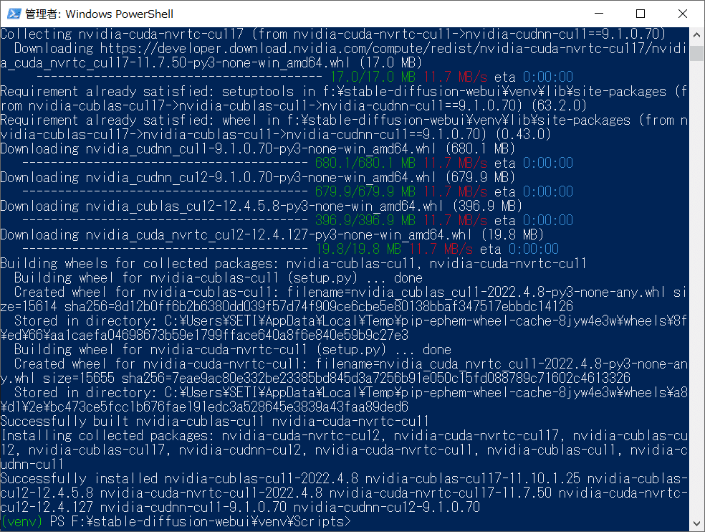This screenshot has height=532, width=705.
Task: Click 'Downloading nvidia_cublas_cu12-12.4.5.8' line
Action: point(261,206)
